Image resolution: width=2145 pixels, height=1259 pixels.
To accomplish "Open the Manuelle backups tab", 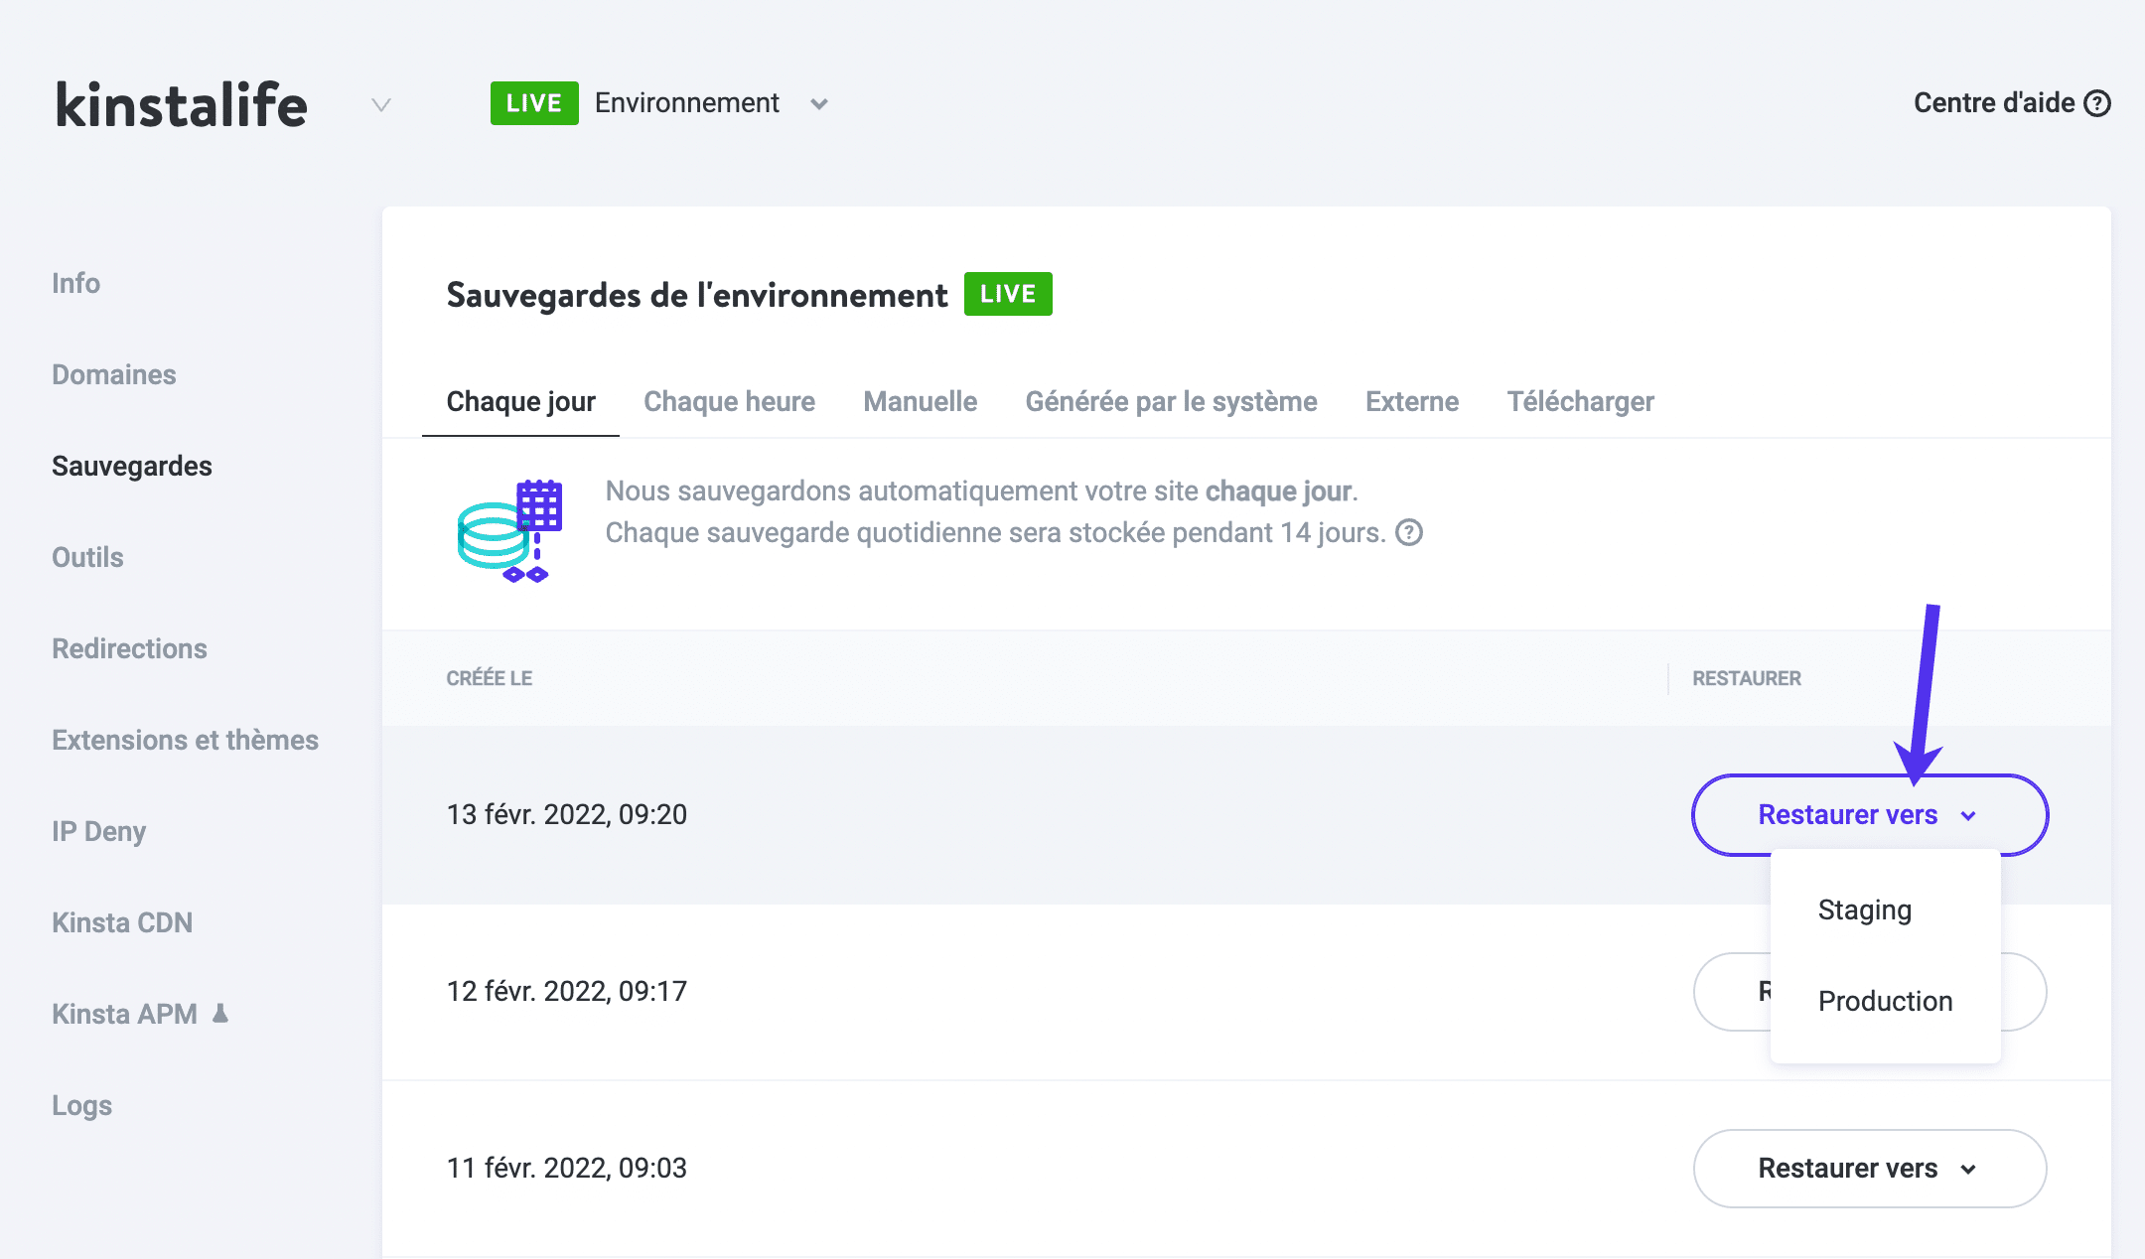I will click(920, 401).
